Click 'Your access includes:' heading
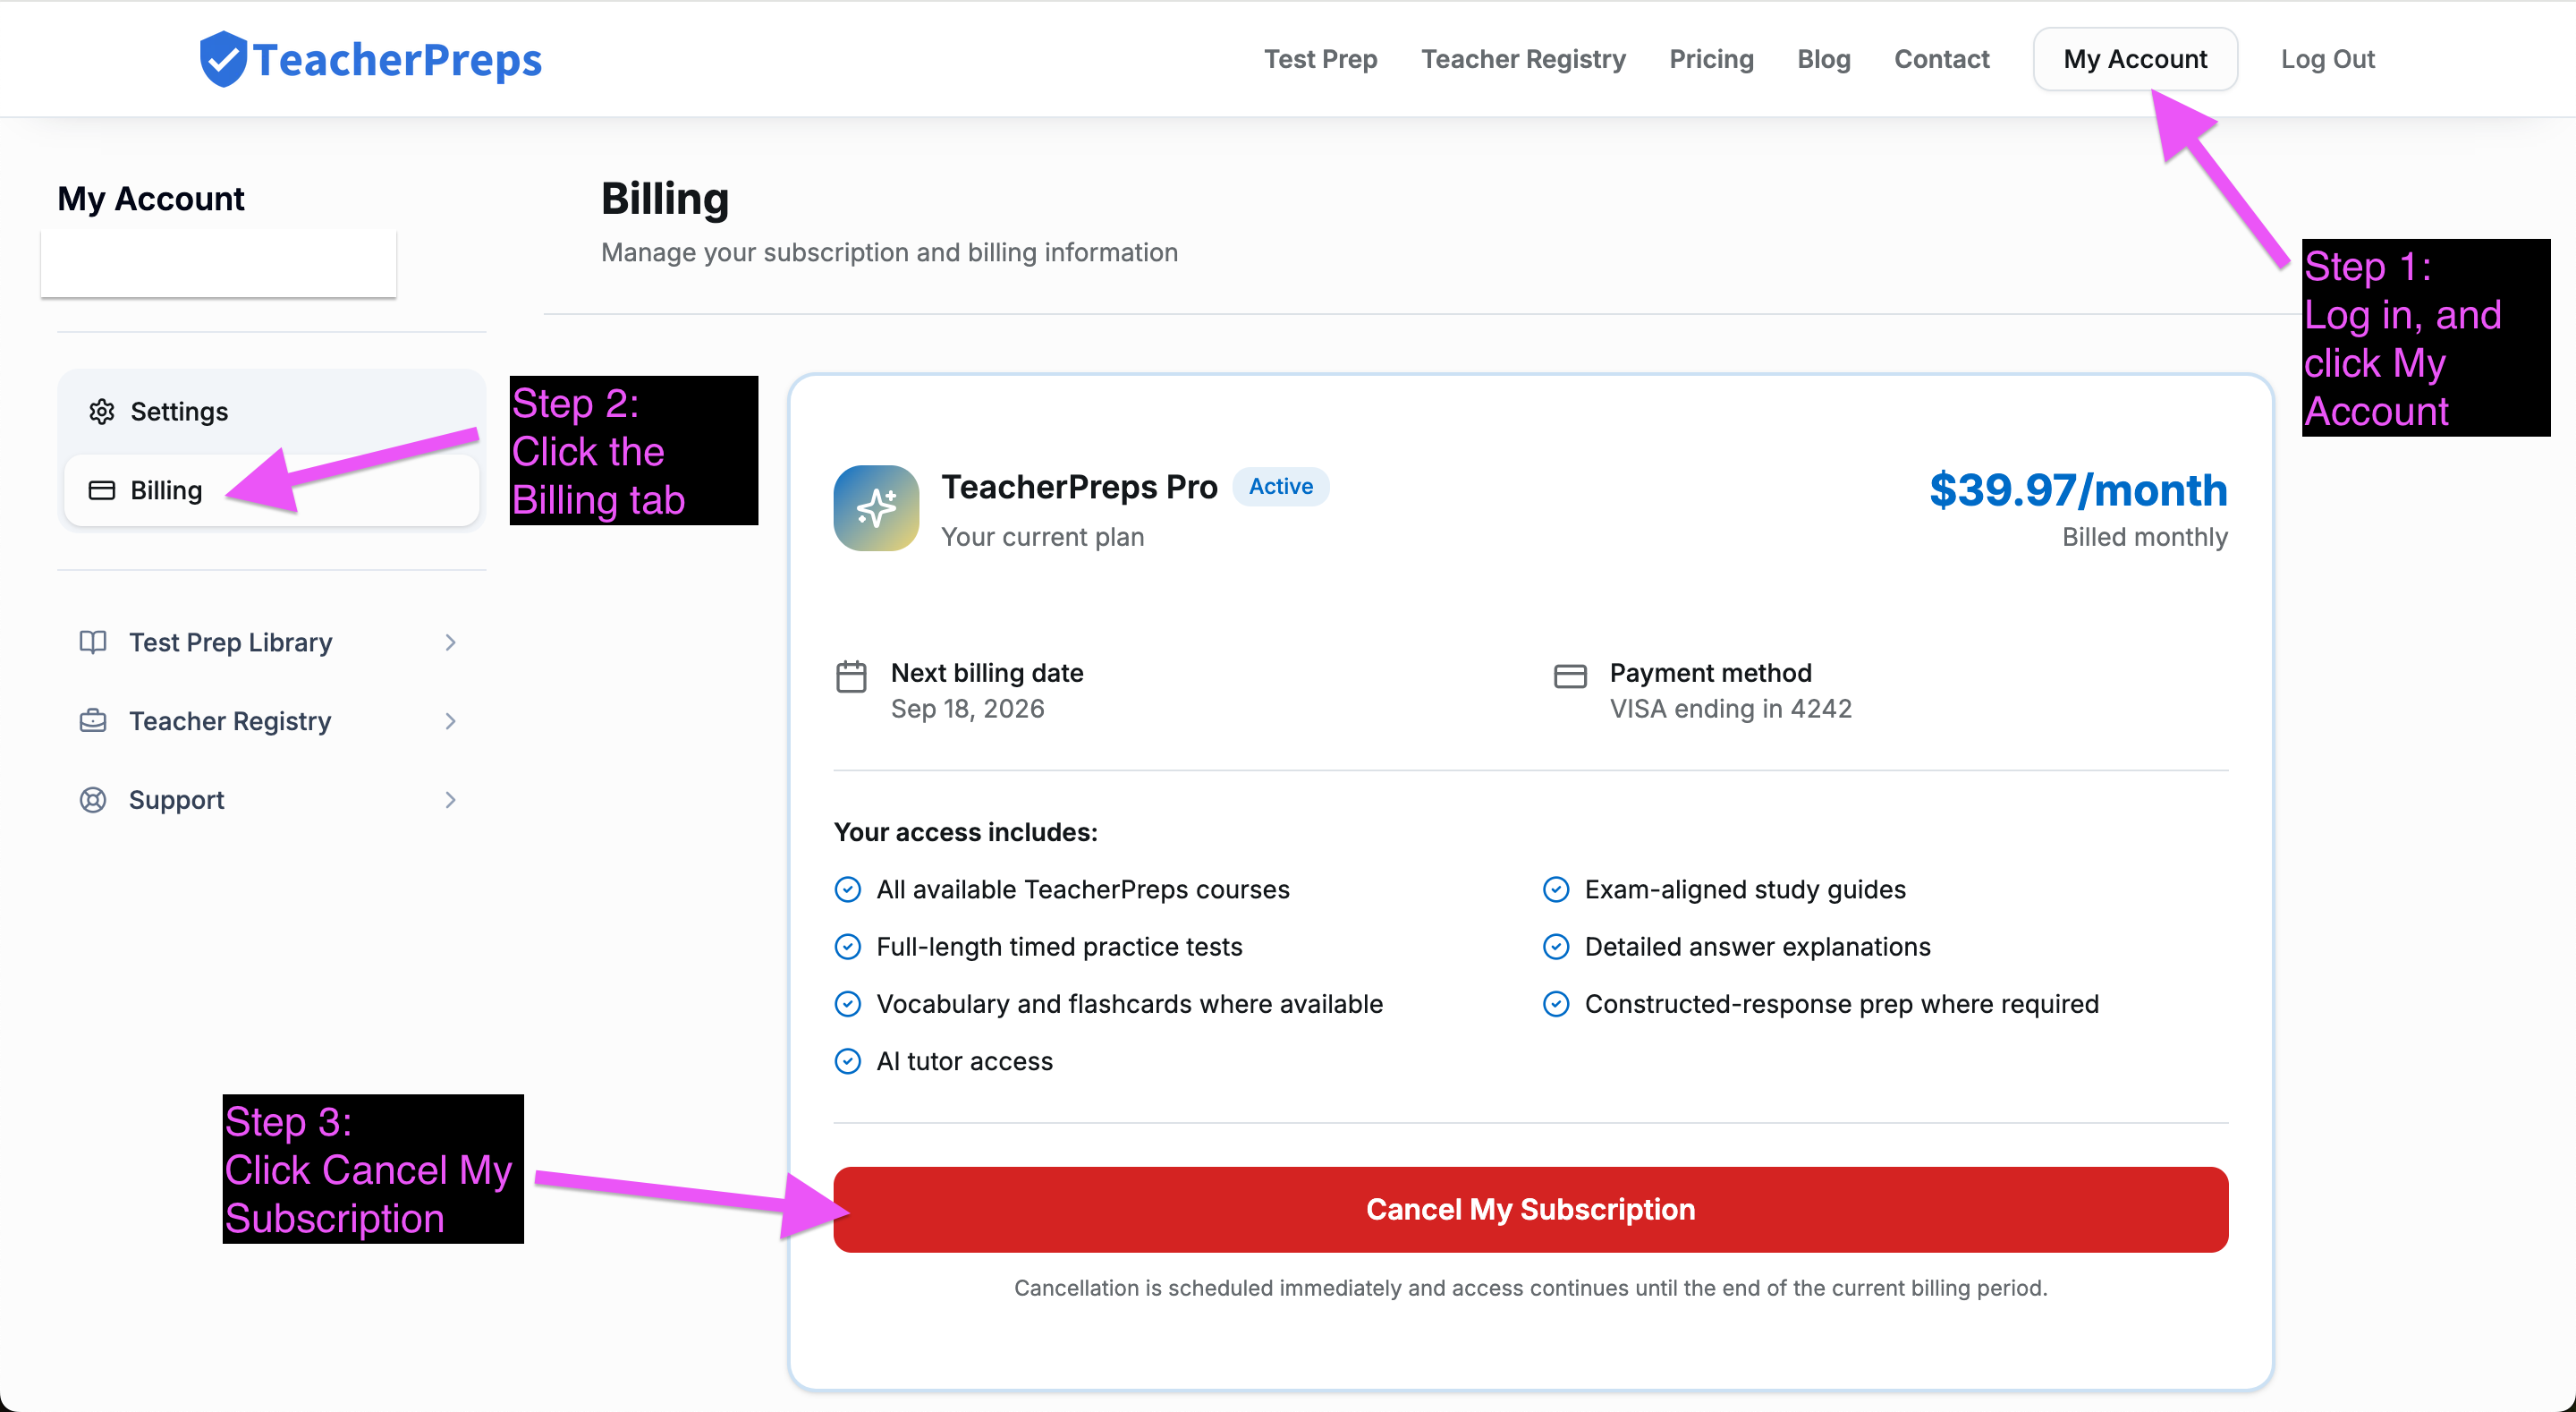The width and height of the screenshot is (2576, 1412). click(965, 831)
